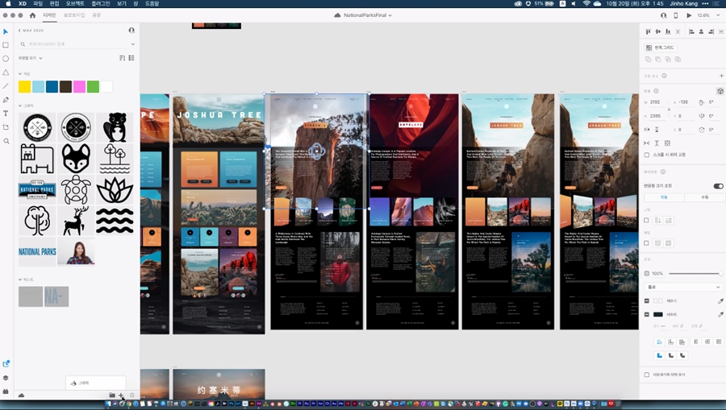Collapse the graphics components section
Screen dimensions: 726x410
(x=20, y=106)
